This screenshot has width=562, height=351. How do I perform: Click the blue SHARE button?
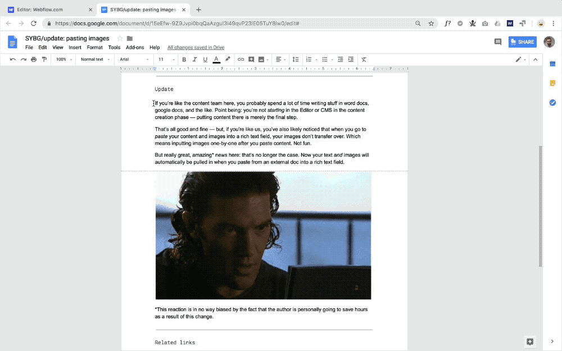pyautogui.click(x=522, y=42)
